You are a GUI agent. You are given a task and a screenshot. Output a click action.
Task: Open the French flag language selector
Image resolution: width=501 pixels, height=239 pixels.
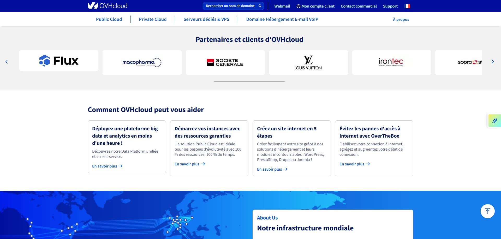407,6
